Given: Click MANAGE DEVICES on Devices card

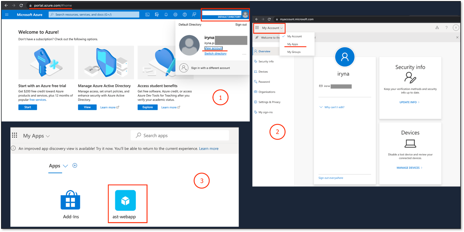Looking at the screenshot, I should coord(409,168).
